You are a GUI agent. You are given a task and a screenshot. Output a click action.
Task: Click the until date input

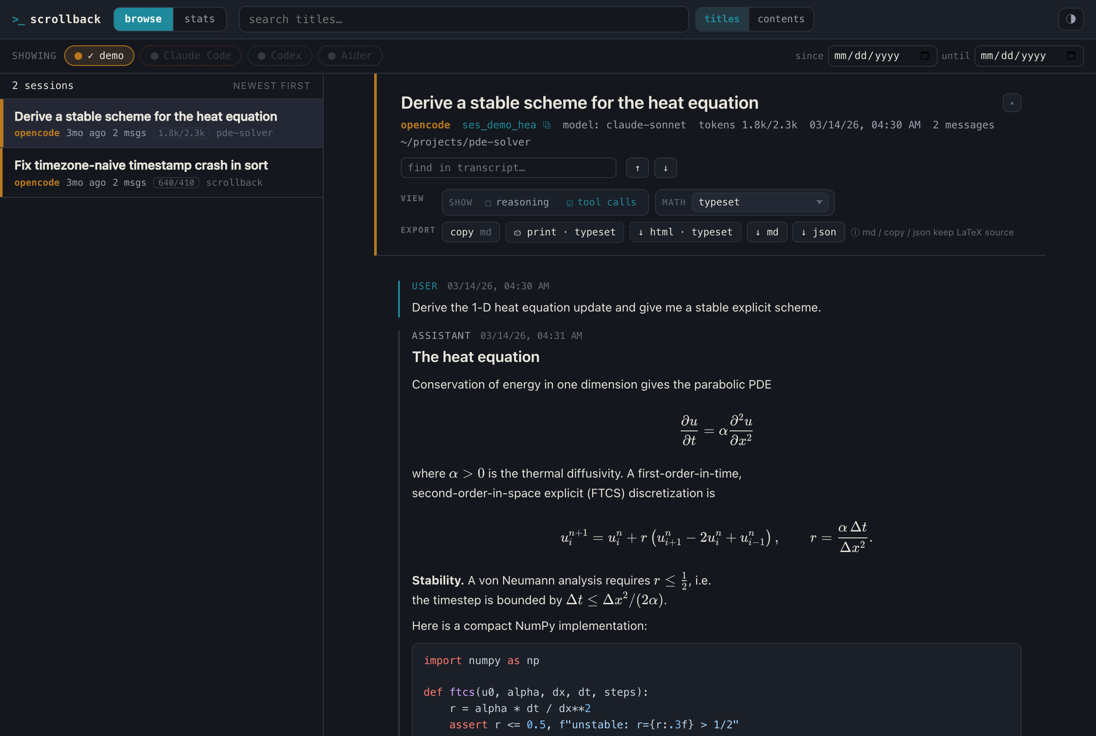[x=1028, y=56]
